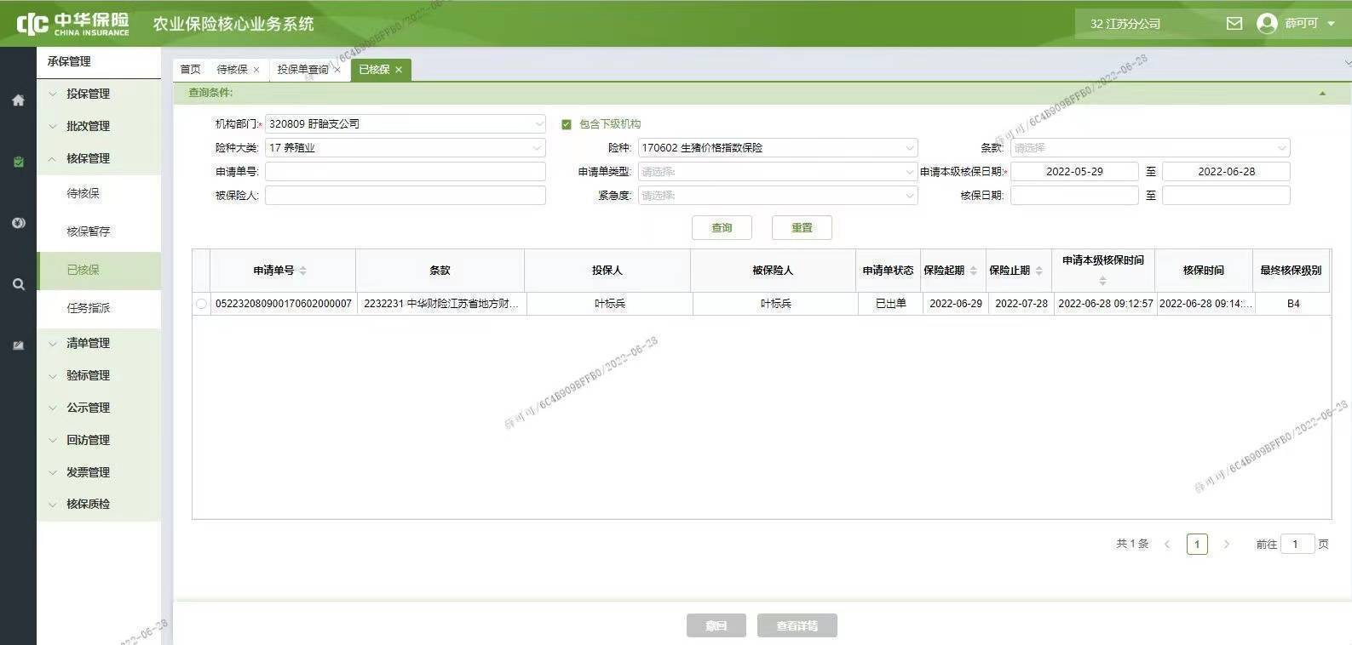Toggle the 包含下级机构 checkbox
Image resolution: width=1352 pixels, height=645 pixels.
click(x=567, y=124)
